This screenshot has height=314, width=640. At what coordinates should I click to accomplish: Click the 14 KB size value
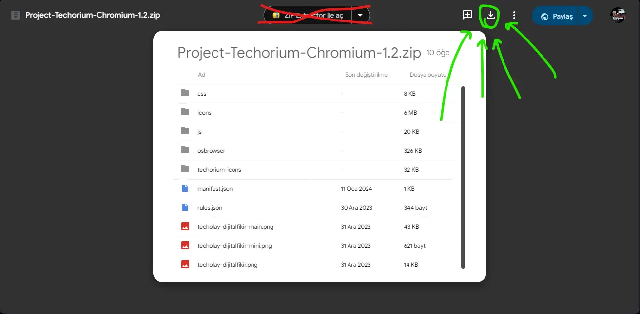click(x=411, y=265)
